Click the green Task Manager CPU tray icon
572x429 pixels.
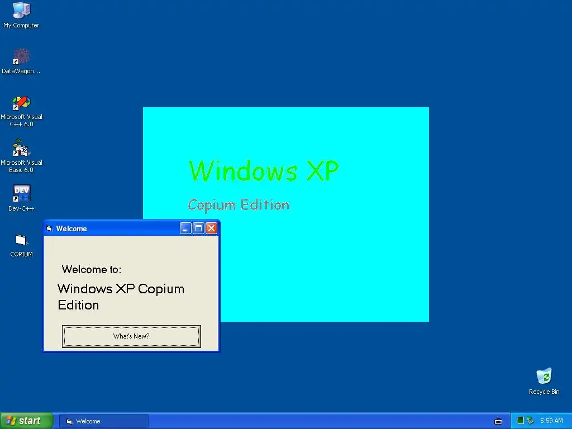(x=521, y=421)
